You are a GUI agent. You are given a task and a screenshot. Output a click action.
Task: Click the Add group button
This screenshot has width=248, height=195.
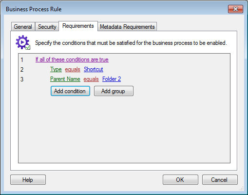114,91
